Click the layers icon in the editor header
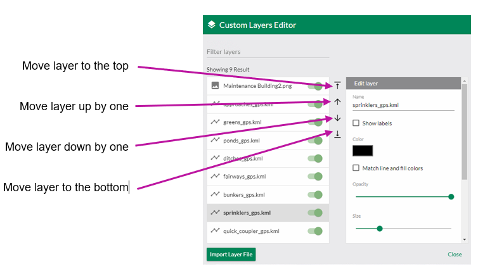This screenshot has height=271, width=478. [x=211, y=25]
